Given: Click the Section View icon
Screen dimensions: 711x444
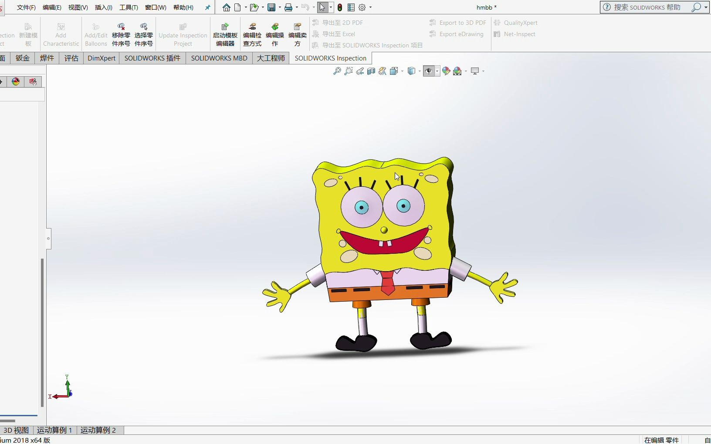Looking at the screenshot, I should [371, 71].
